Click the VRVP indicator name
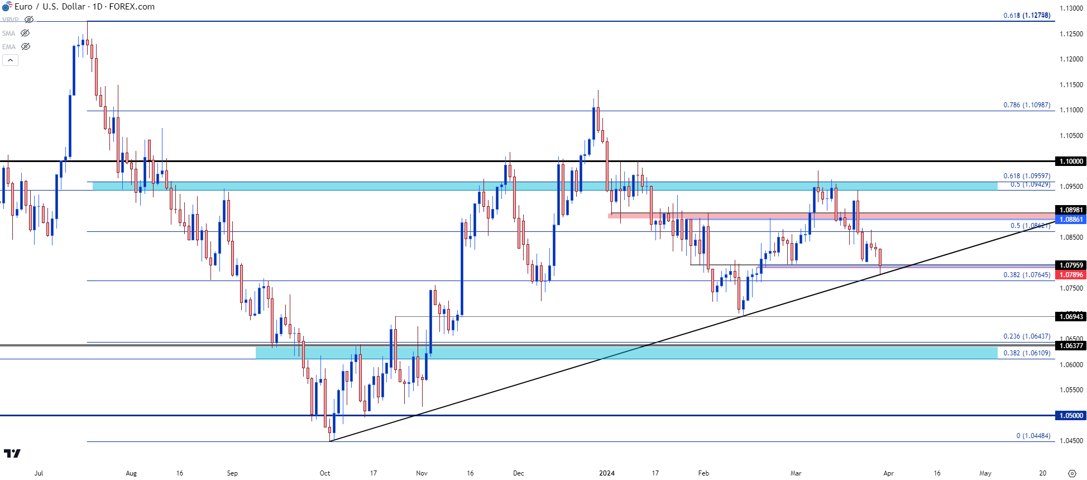The image size is (1087, 480). (10, 20)
